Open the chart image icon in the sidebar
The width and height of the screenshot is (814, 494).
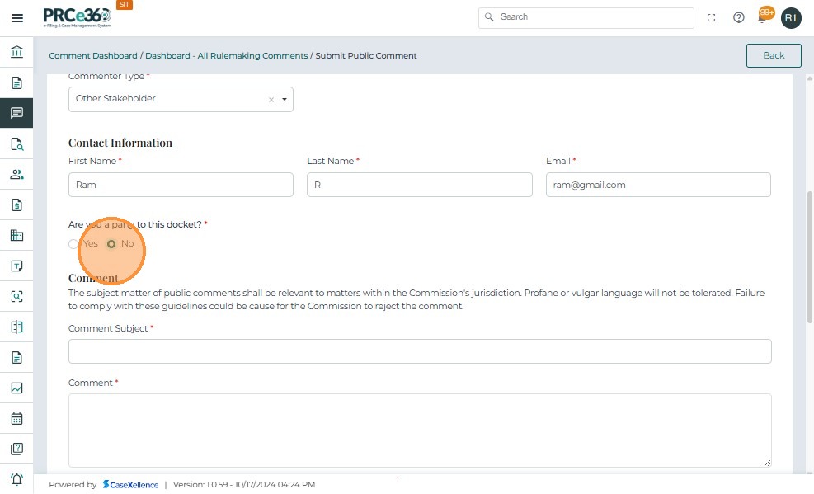click(16, 388)
